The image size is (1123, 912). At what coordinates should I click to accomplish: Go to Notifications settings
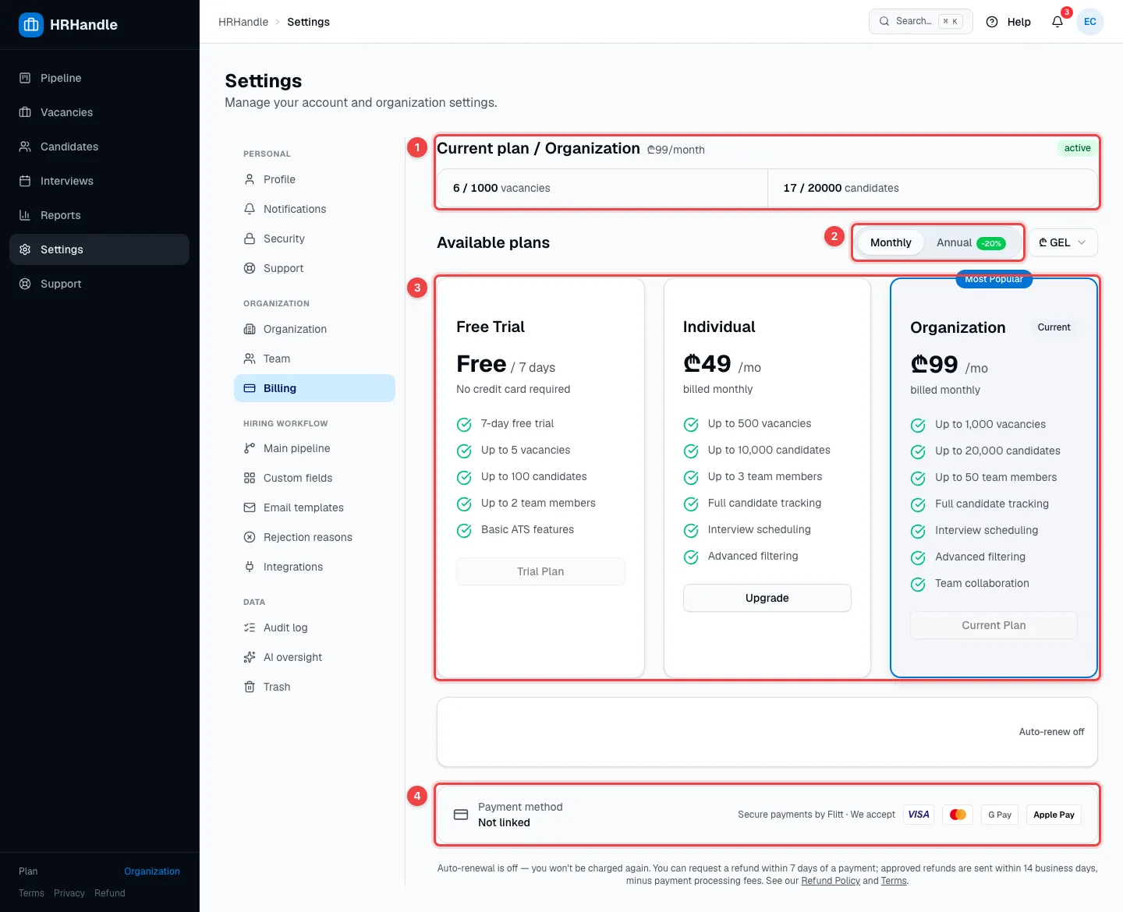(x=314, y=209)
